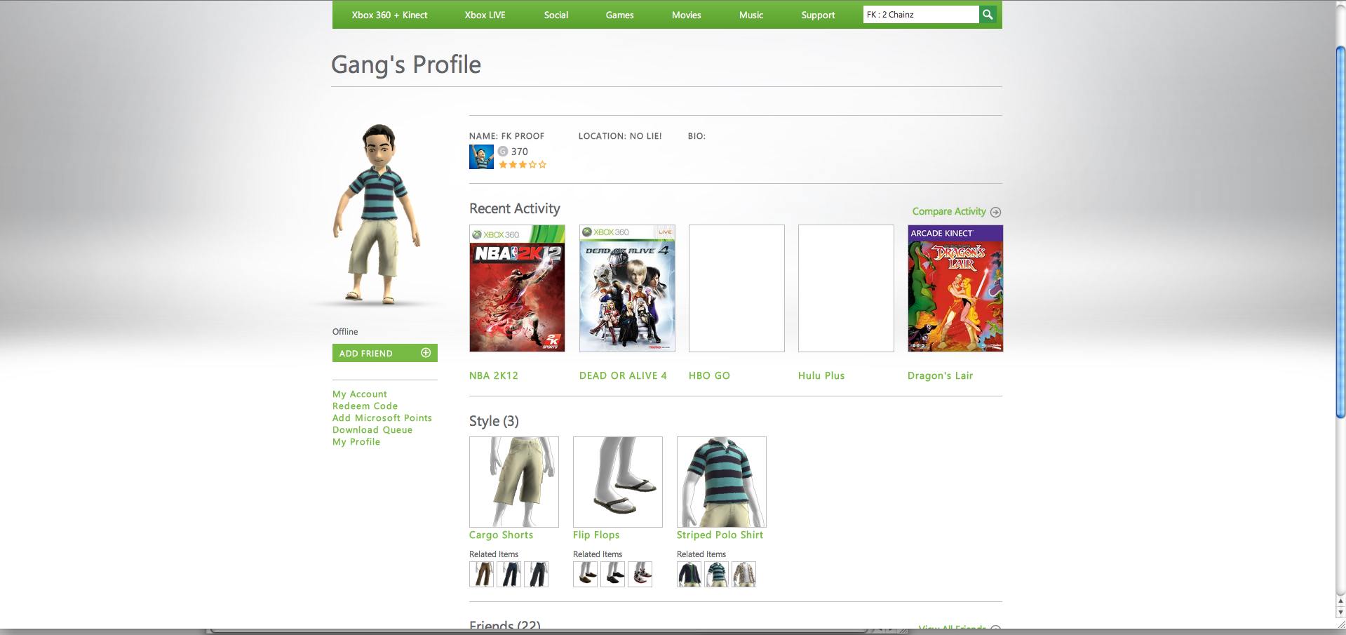This screenshot has height=635, width=1346.
Task: Select third related item under Striped Polo Shirt
Action: (x=743, y=574)
